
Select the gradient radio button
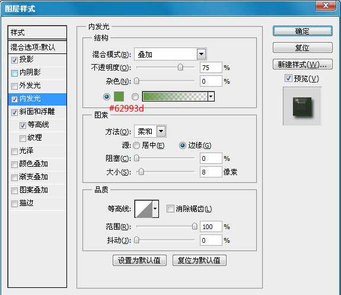(x=135, y=97)
